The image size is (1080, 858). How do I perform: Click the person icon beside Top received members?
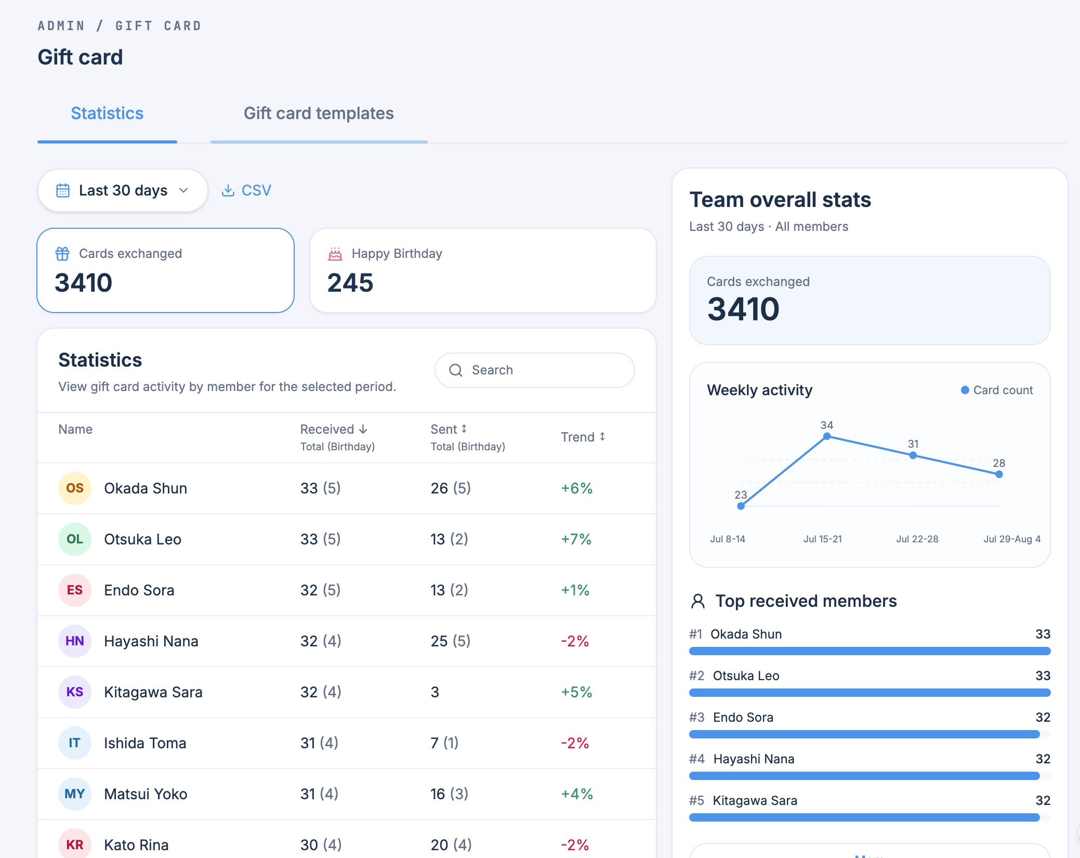click(x=698, y=601)
